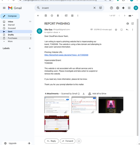
Task: Print all with printer icon
Action: pyautogui.click(x=128, y=23)
